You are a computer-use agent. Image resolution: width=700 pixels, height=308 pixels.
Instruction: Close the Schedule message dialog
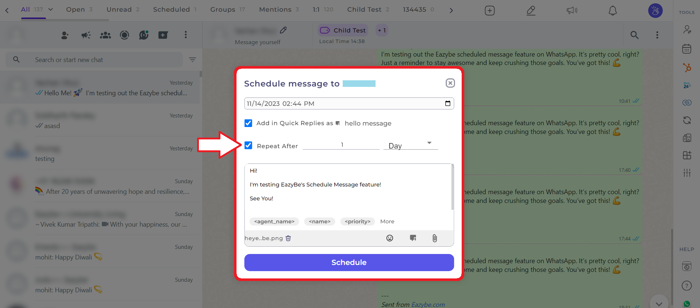pyautogui.click(x=450, y=83)
